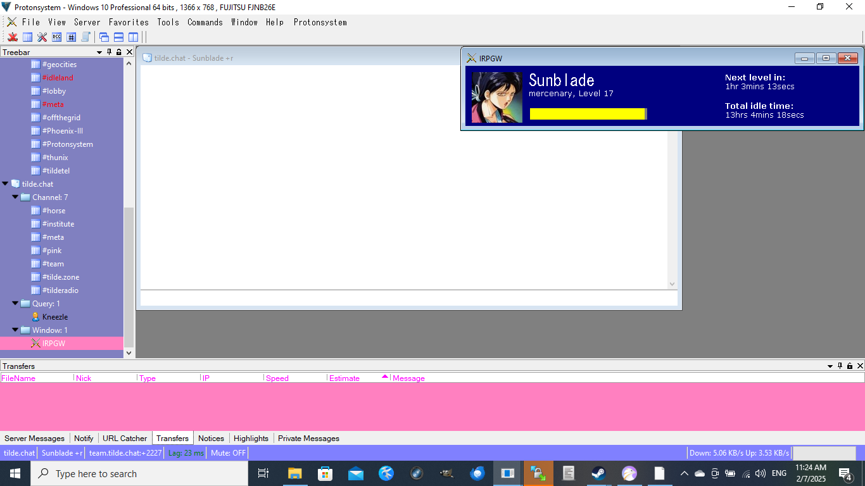865x486 pixels.
Task: Select the #tilderadio channel
Action: coord(60,290)
